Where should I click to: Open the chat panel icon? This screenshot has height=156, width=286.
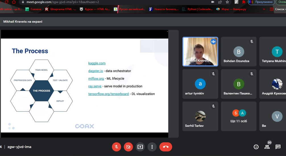pos(278,147)
